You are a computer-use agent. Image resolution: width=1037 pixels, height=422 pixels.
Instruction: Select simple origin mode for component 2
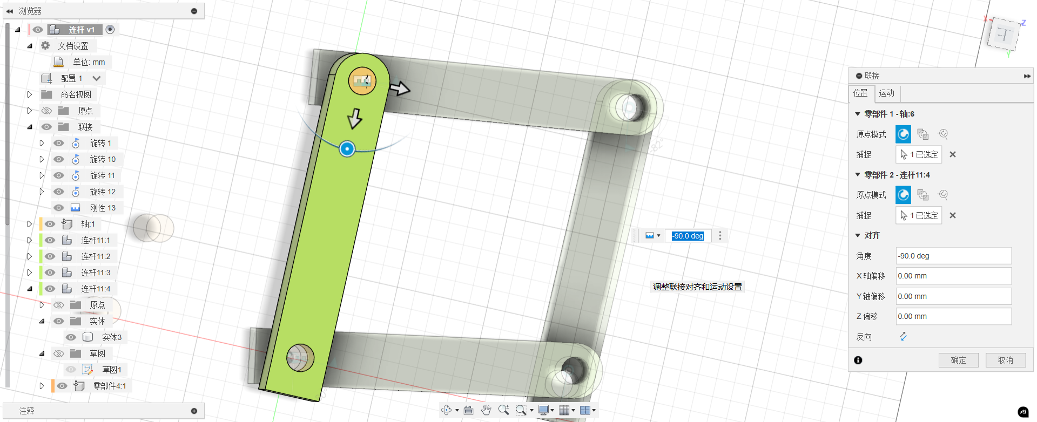coord(903,195)
